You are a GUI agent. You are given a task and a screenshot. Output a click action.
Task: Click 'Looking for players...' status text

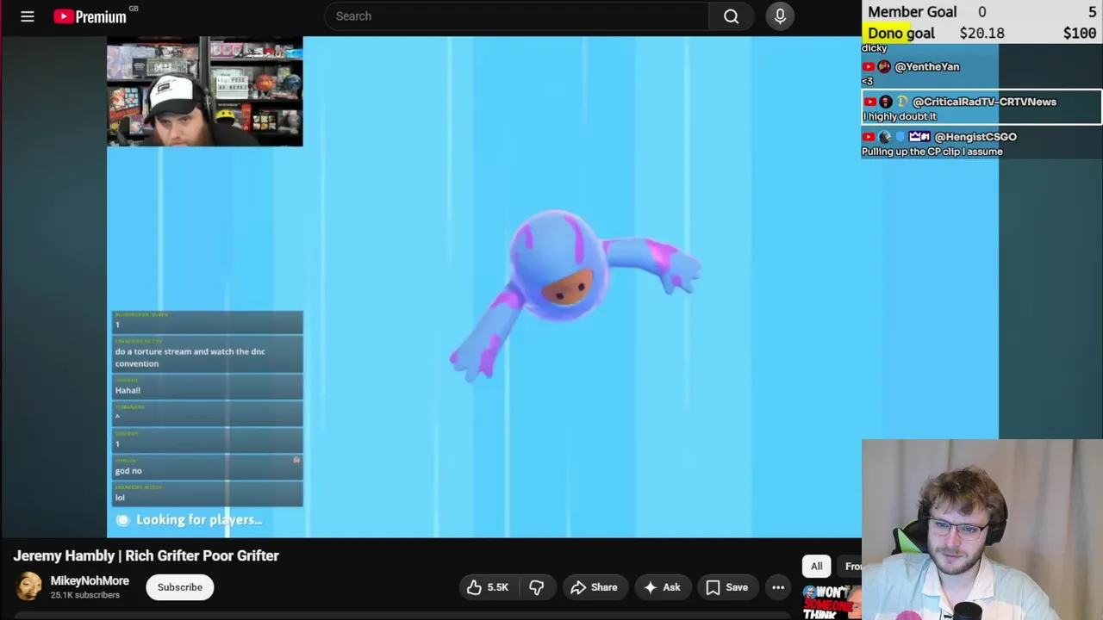pos(199,519)
